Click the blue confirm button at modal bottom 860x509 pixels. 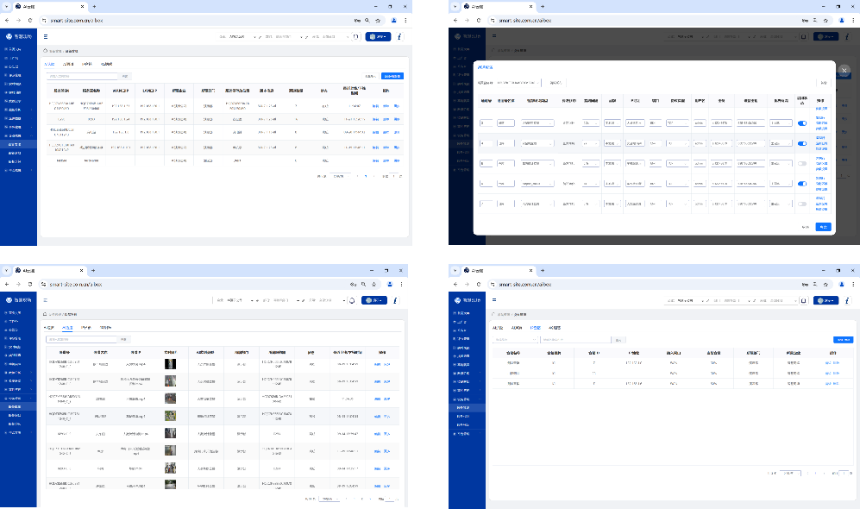click(x=823, y=227)
